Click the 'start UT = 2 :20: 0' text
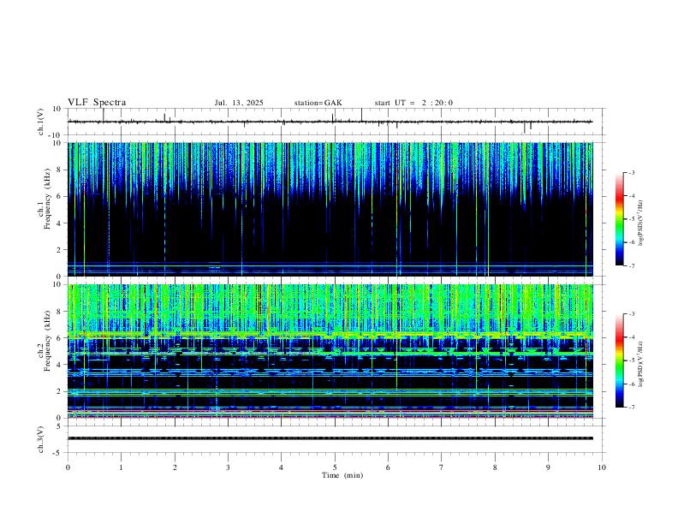Screen dimensions: 678x524 (413, 103)
